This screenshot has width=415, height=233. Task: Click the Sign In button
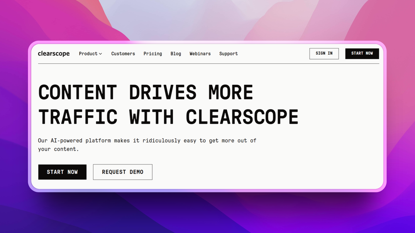(324, 53)
